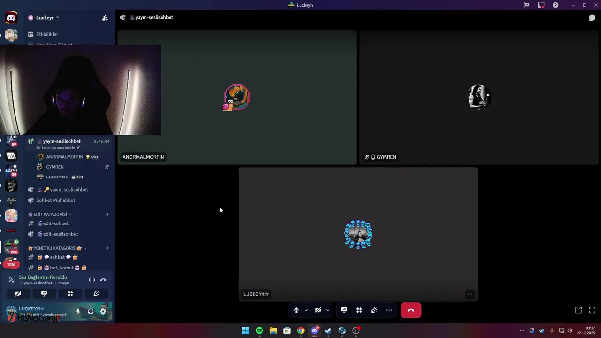Open Discord direct messages home icon
The height and width of the screenshot is (338, 601).
11,18
